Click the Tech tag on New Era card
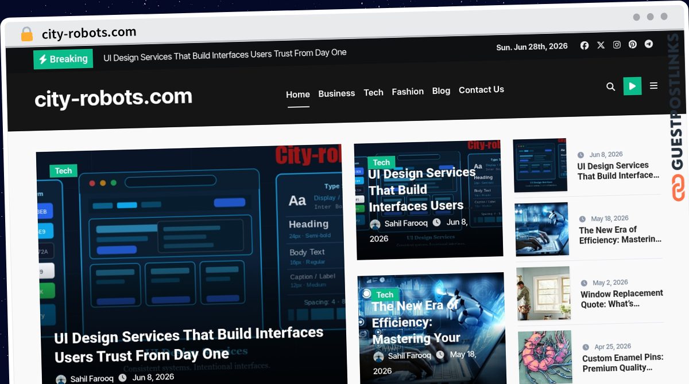689x384 pixels. point(385,295)
